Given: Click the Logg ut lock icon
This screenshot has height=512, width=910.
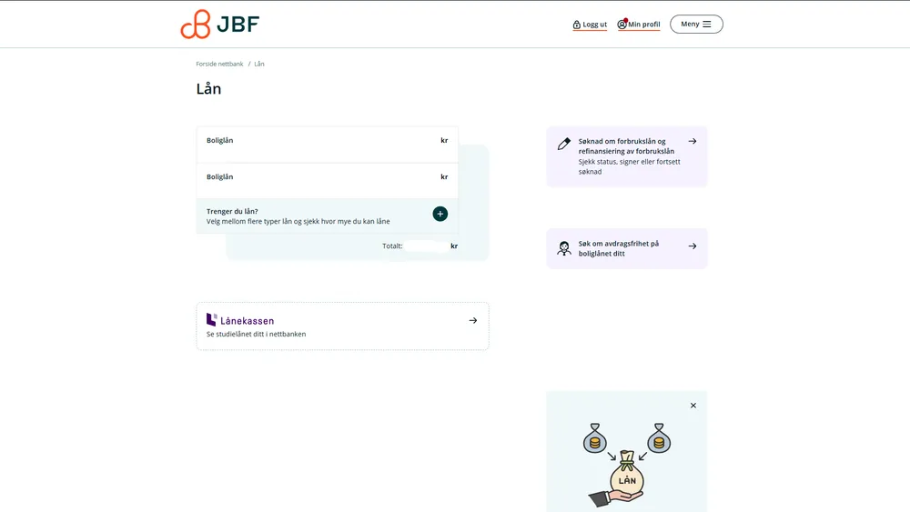Looking at the screenshot, I should pyautogui.click(x=577, y=25).
